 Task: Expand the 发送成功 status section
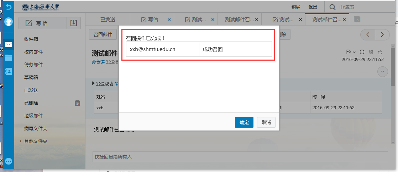(94, 84)
